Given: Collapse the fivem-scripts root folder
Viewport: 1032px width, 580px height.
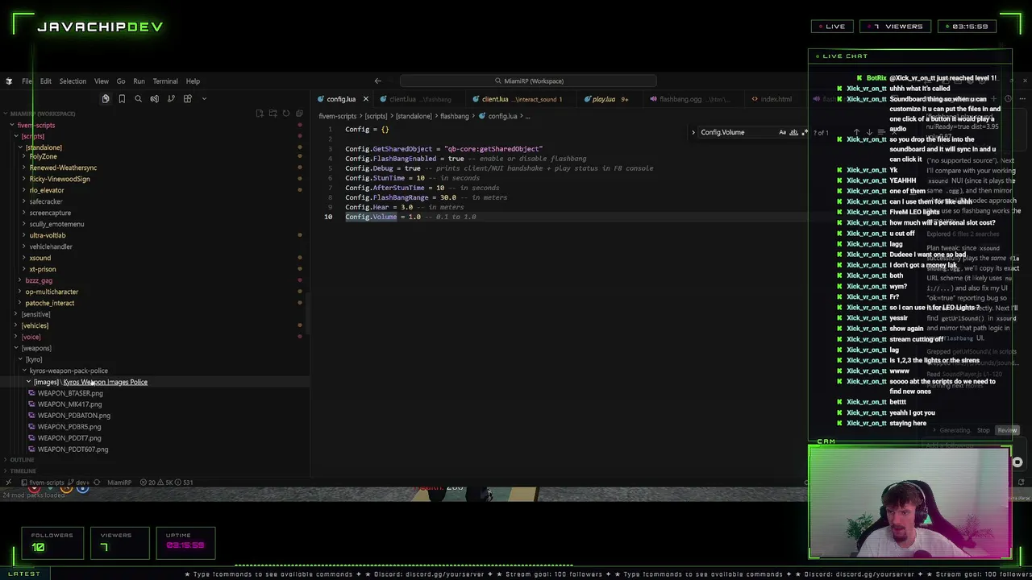Looking at the screenshot, I should tap(12, 126).
